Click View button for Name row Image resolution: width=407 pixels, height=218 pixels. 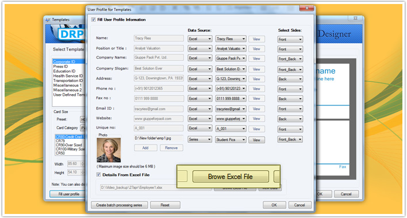[x=256, y=39]
